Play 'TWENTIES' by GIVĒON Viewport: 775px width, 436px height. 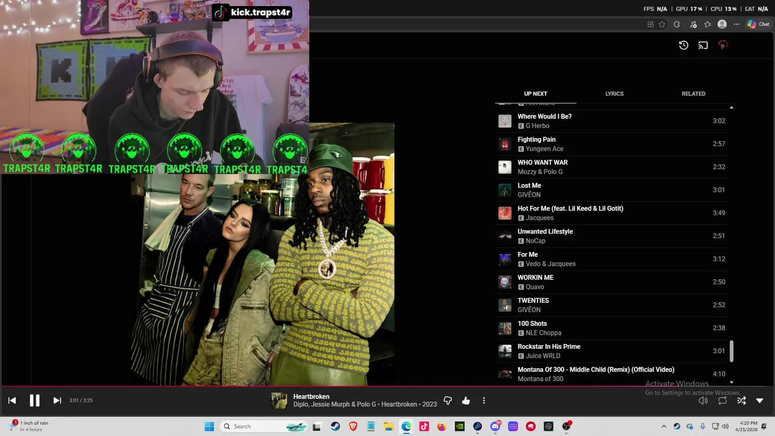(612, 305)
